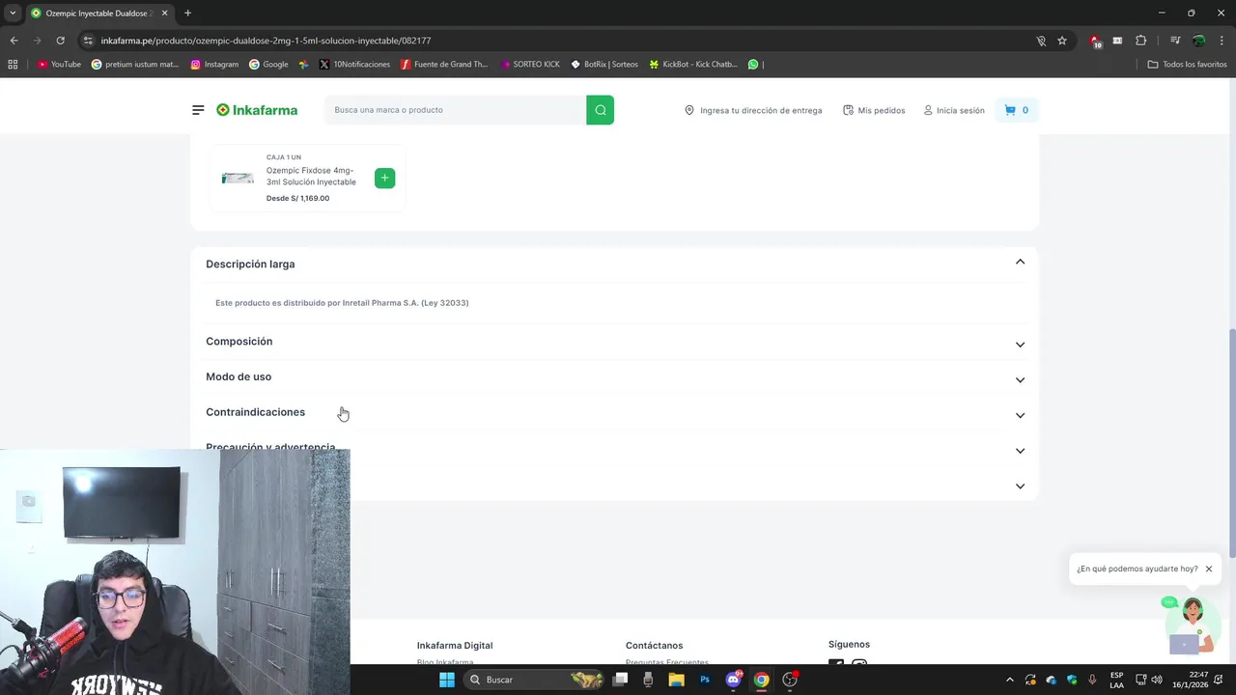The width and height of the screenshot is (1236, 695).
Task: Open the Inkafarma hamburger menu
Action: coord(198,110)
